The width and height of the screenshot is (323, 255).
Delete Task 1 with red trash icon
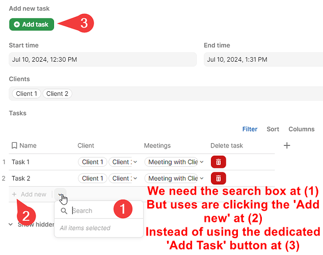tap(219, 162)
